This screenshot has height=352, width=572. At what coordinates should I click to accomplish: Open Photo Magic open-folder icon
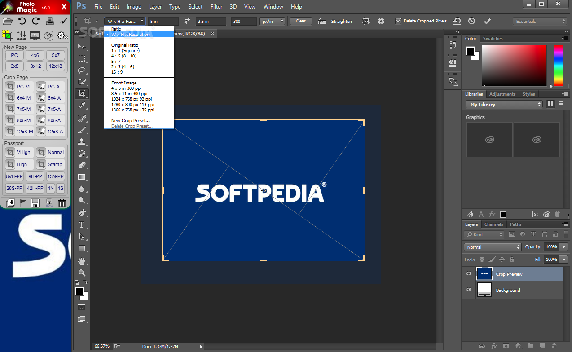pos(8,21)
